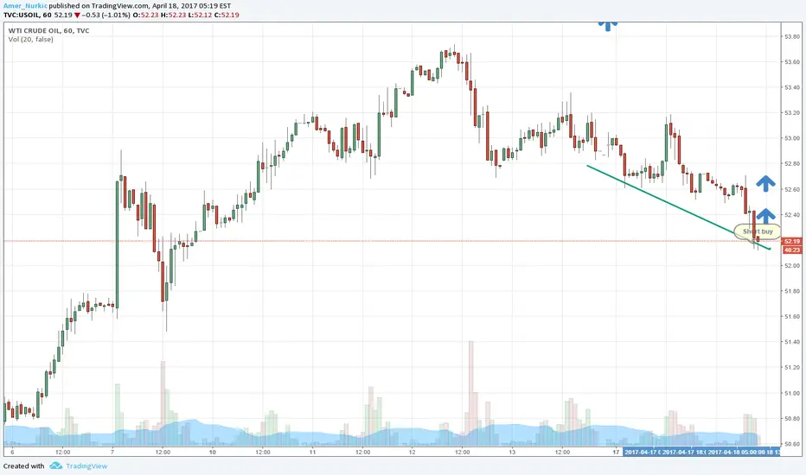Click the 52.00 price axis label
Viewport: 806px width, 475px height.
coord(792,265)
